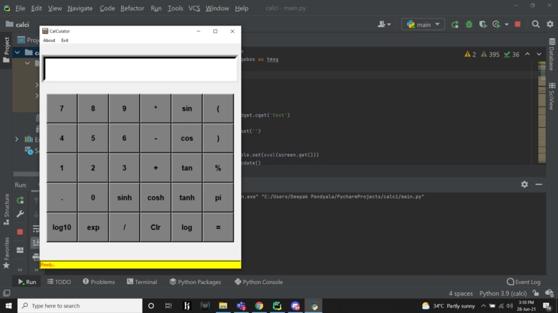Expand the External Libraries tree node

pos(17,140)
